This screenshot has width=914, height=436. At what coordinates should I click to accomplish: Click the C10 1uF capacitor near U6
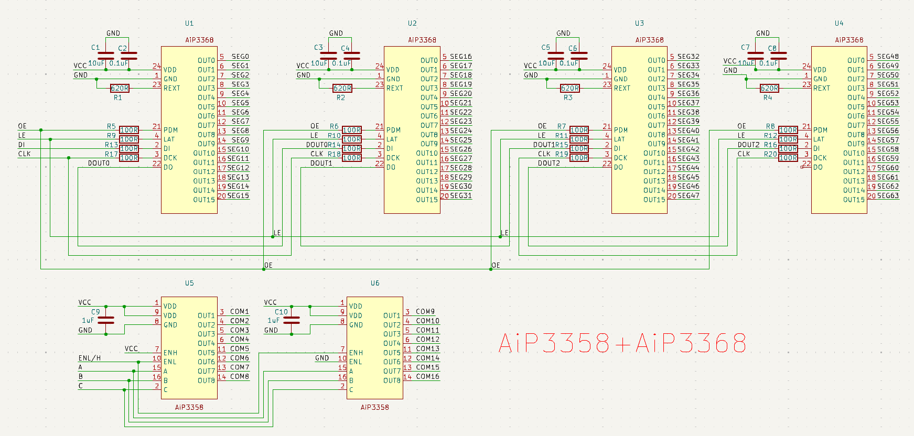pyautogui.click(x=292, y=320)
